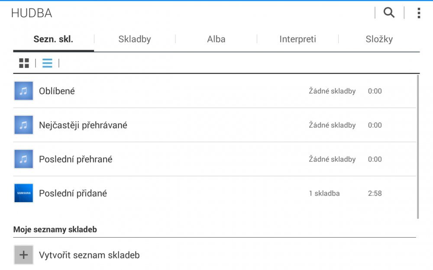Select the Sezn. skl. tab

click(53, 39)
